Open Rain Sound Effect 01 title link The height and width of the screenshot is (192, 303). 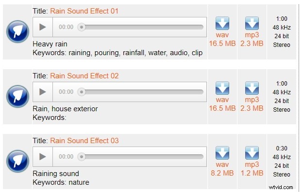(x=84, y=11)
